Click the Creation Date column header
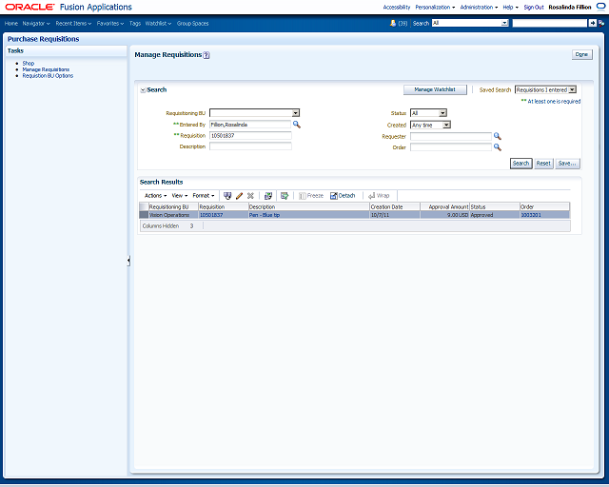Viewport: 609px width, 487px height. (395, 207)
